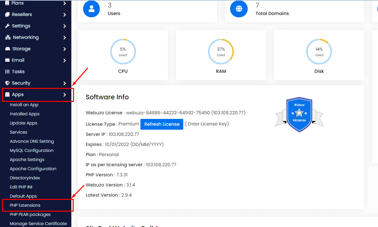Open Install an App submenu item

coord(24,105)
